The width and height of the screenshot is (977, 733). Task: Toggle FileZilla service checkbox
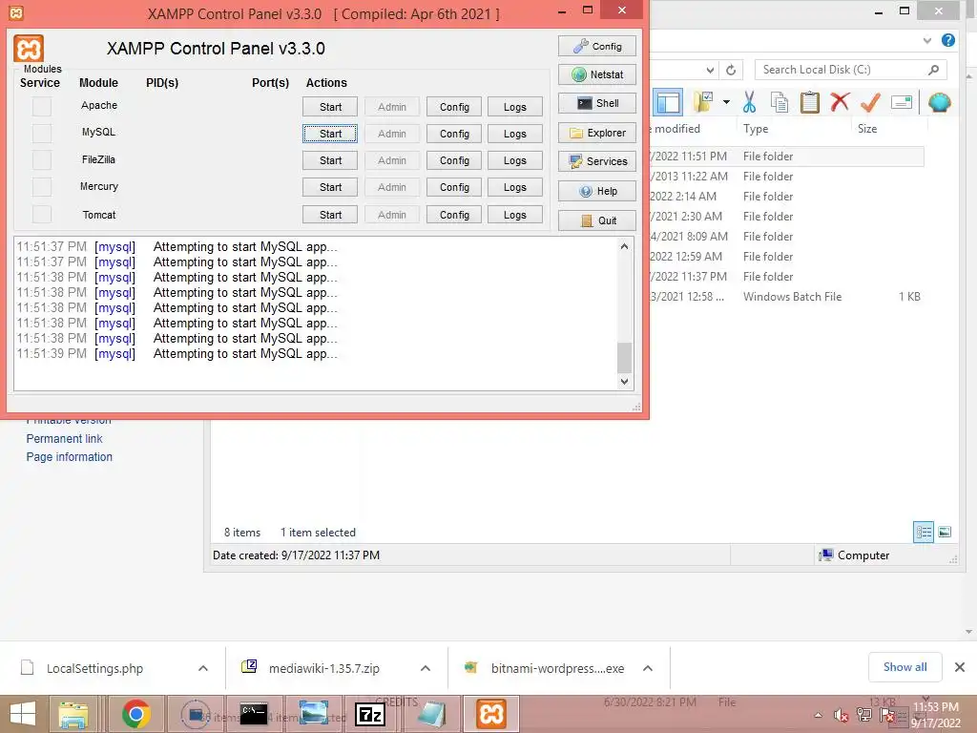[42, 160]
